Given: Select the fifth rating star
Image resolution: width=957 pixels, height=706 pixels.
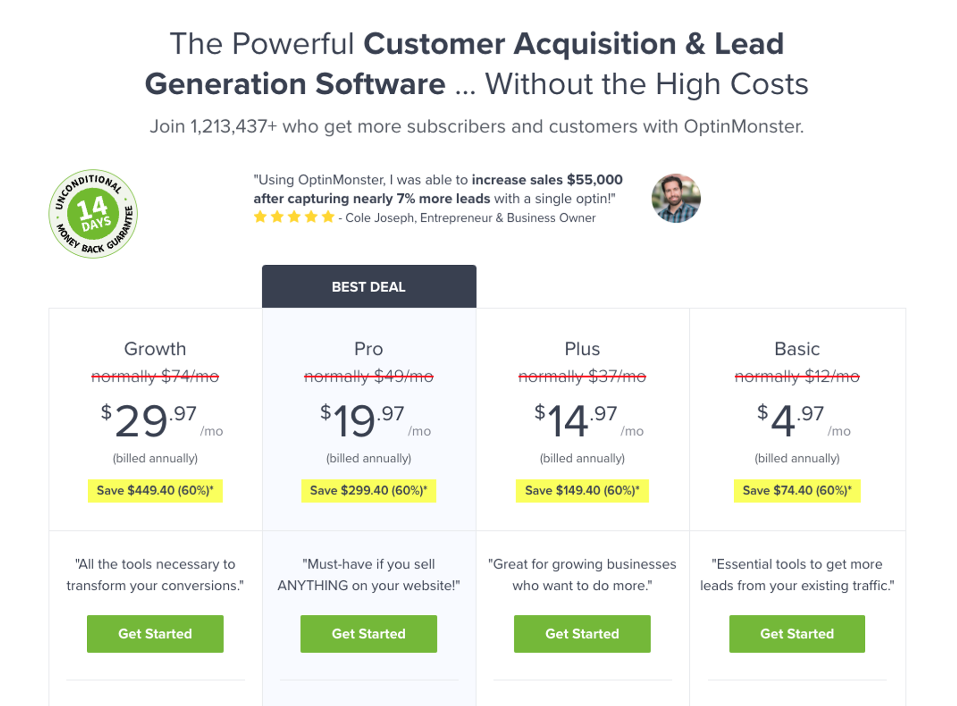Looking at the screenshot, I should click(x=327, y=217).
